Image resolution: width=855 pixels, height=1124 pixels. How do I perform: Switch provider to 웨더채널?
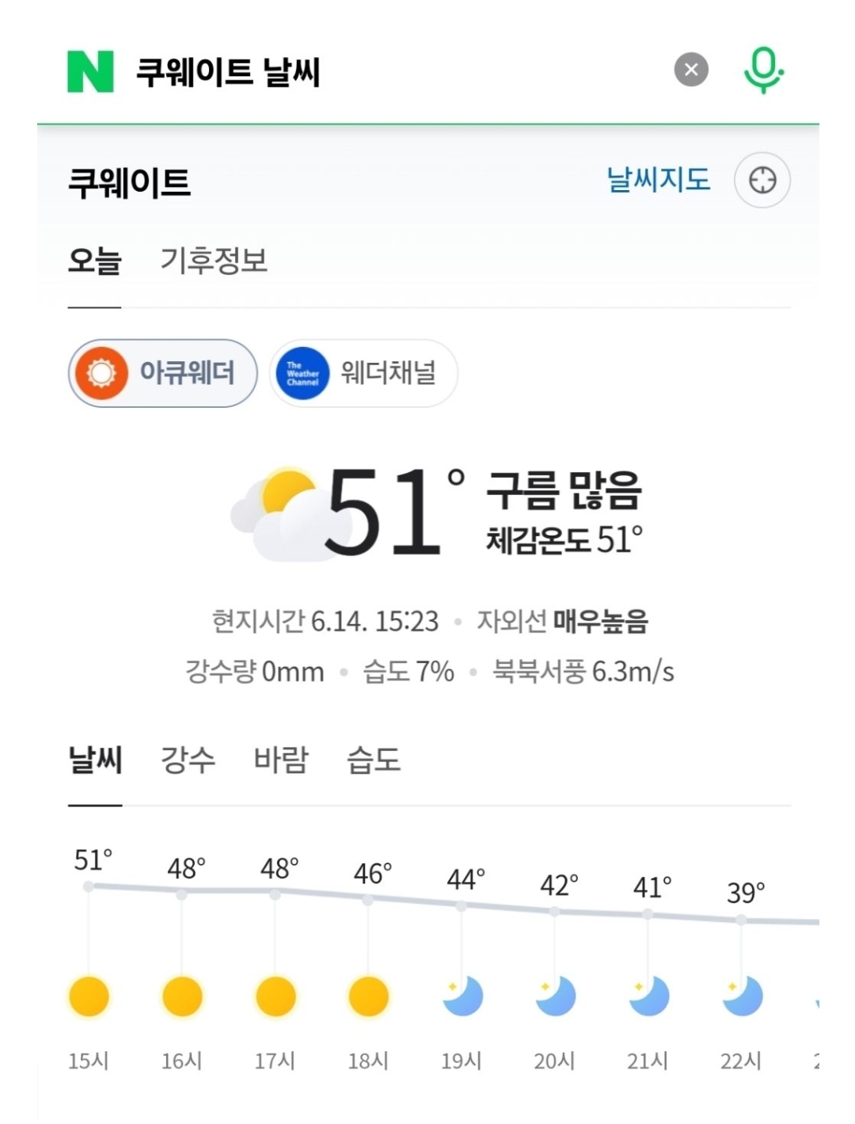tap(364, 373)
